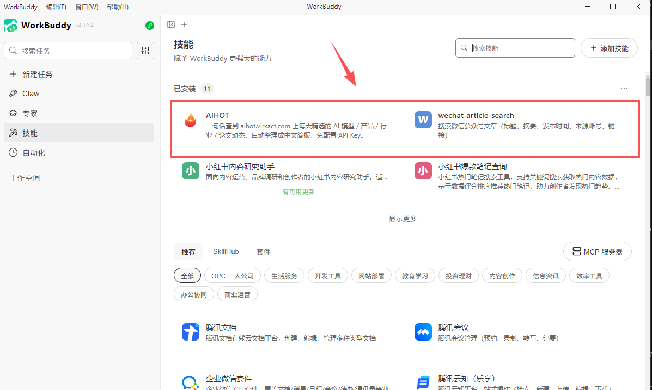Expand list with 显示更多
652x390 pixels.
[403, 219]
